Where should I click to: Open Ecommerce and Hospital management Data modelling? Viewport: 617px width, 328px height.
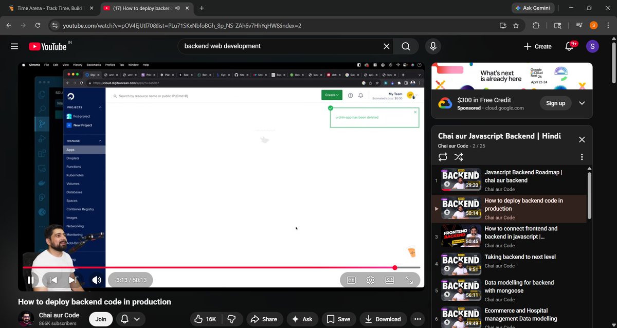click(521, 315)
